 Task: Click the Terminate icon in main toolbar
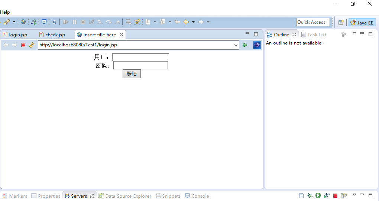[x=83, y=22]
